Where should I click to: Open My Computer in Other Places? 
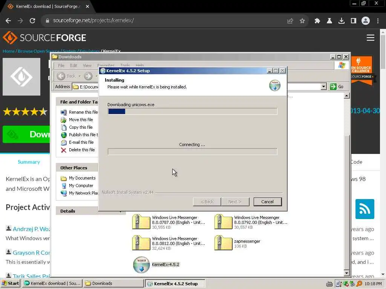click(x=81, y=186)
